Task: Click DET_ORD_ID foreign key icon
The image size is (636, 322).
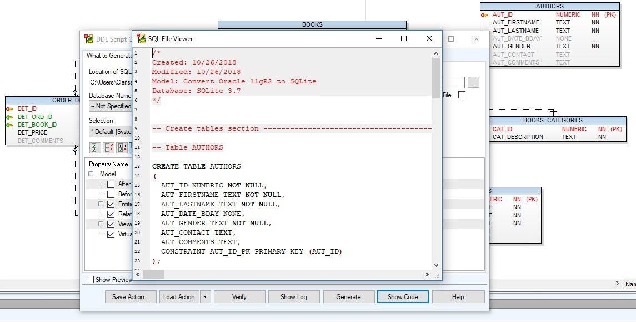Action: pos(10,117)
